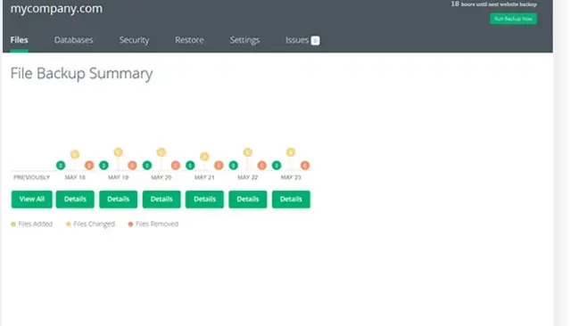Click yellow files-changed marker for May 19
The height and width of the screenshot is (326, 571).
(118, 152)
